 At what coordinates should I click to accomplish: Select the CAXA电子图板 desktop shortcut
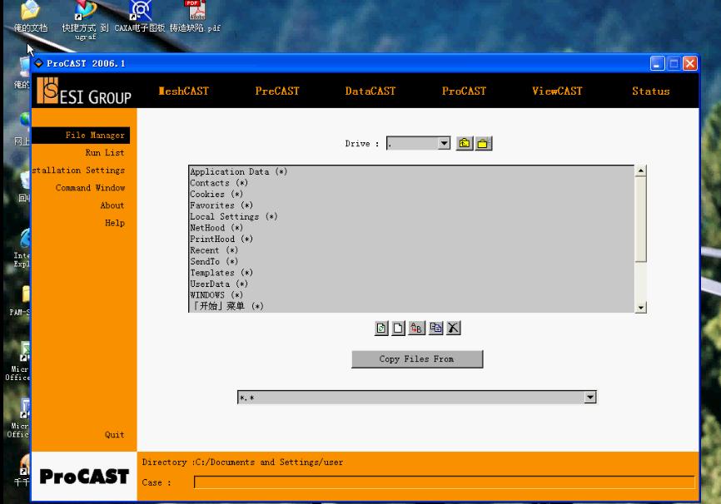click(140, 17)
